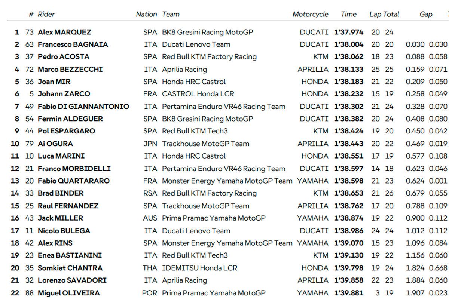Select the Team column header

coord(171,14)
